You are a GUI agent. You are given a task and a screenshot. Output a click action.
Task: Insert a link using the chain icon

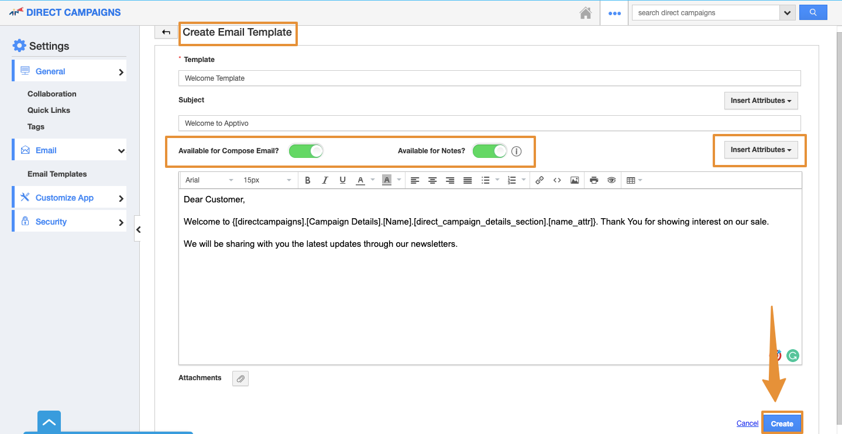[539, 180]
